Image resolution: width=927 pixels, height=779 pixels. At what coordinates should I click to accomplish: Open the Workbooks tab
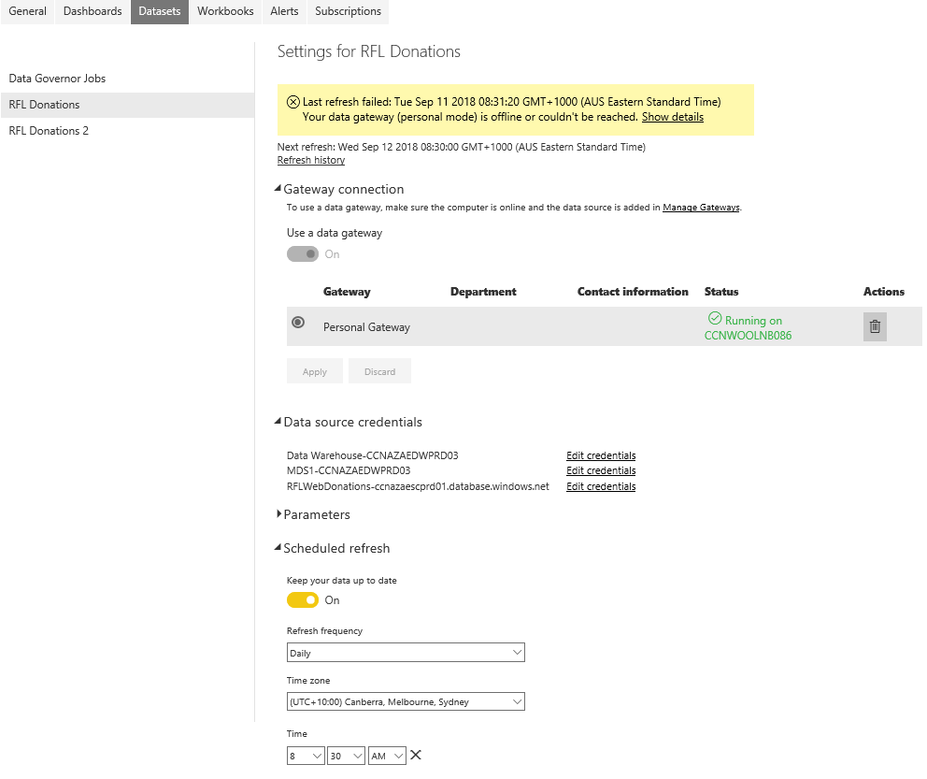click(x=225, y=11)
